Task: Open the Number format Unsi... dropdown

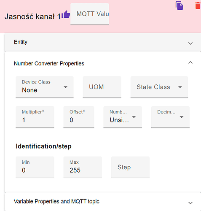Action: pyautogui.click(x=123, y=117)
